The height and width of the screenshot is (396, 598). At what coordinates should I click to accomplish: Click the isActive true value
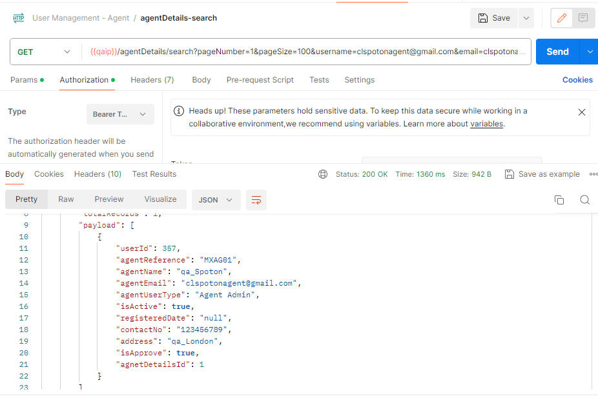(x=181, y=306)
